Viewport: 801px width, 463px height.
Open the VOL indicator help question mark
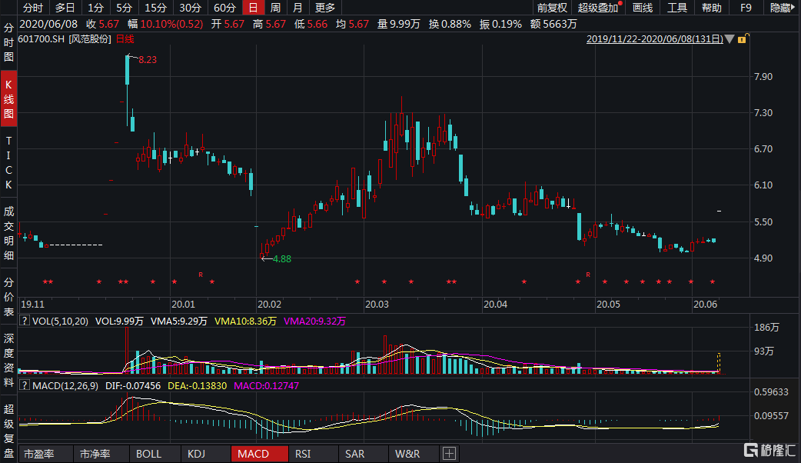click(24, 321)
